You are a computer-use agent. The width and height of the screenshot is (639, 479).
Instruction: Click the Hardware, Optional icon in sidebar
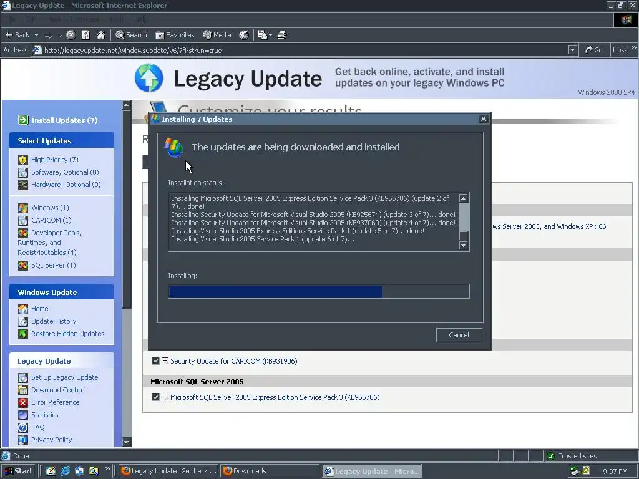[x=23, y=185]
